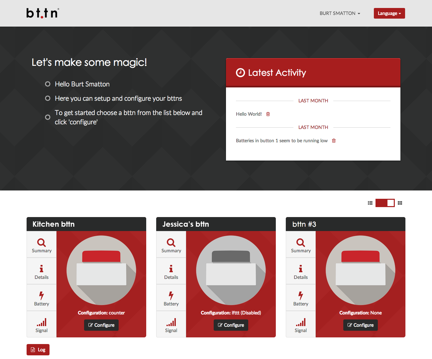Open Details for bttn #3

301,272
